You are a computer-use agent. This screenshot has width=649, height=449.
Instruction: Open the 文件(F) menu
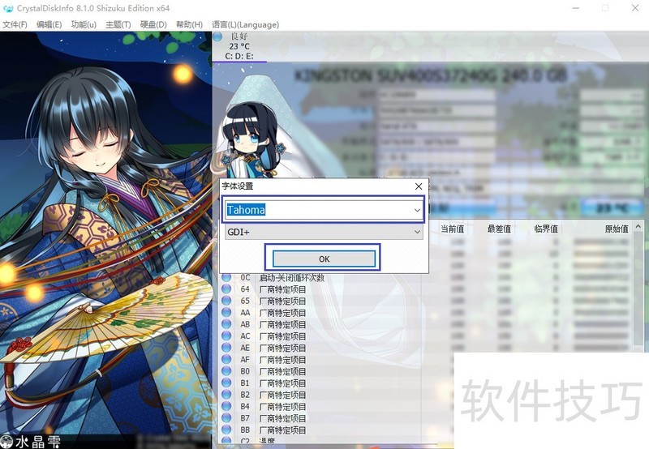tap(15, 25)
